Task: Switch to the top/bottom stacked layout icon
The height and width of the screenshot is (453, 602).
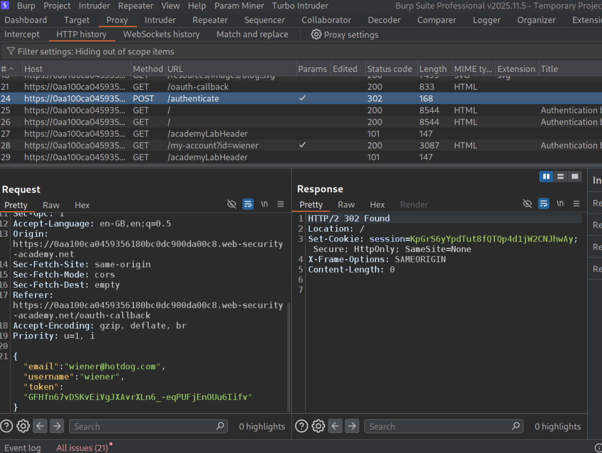Action: pos(560,176)
